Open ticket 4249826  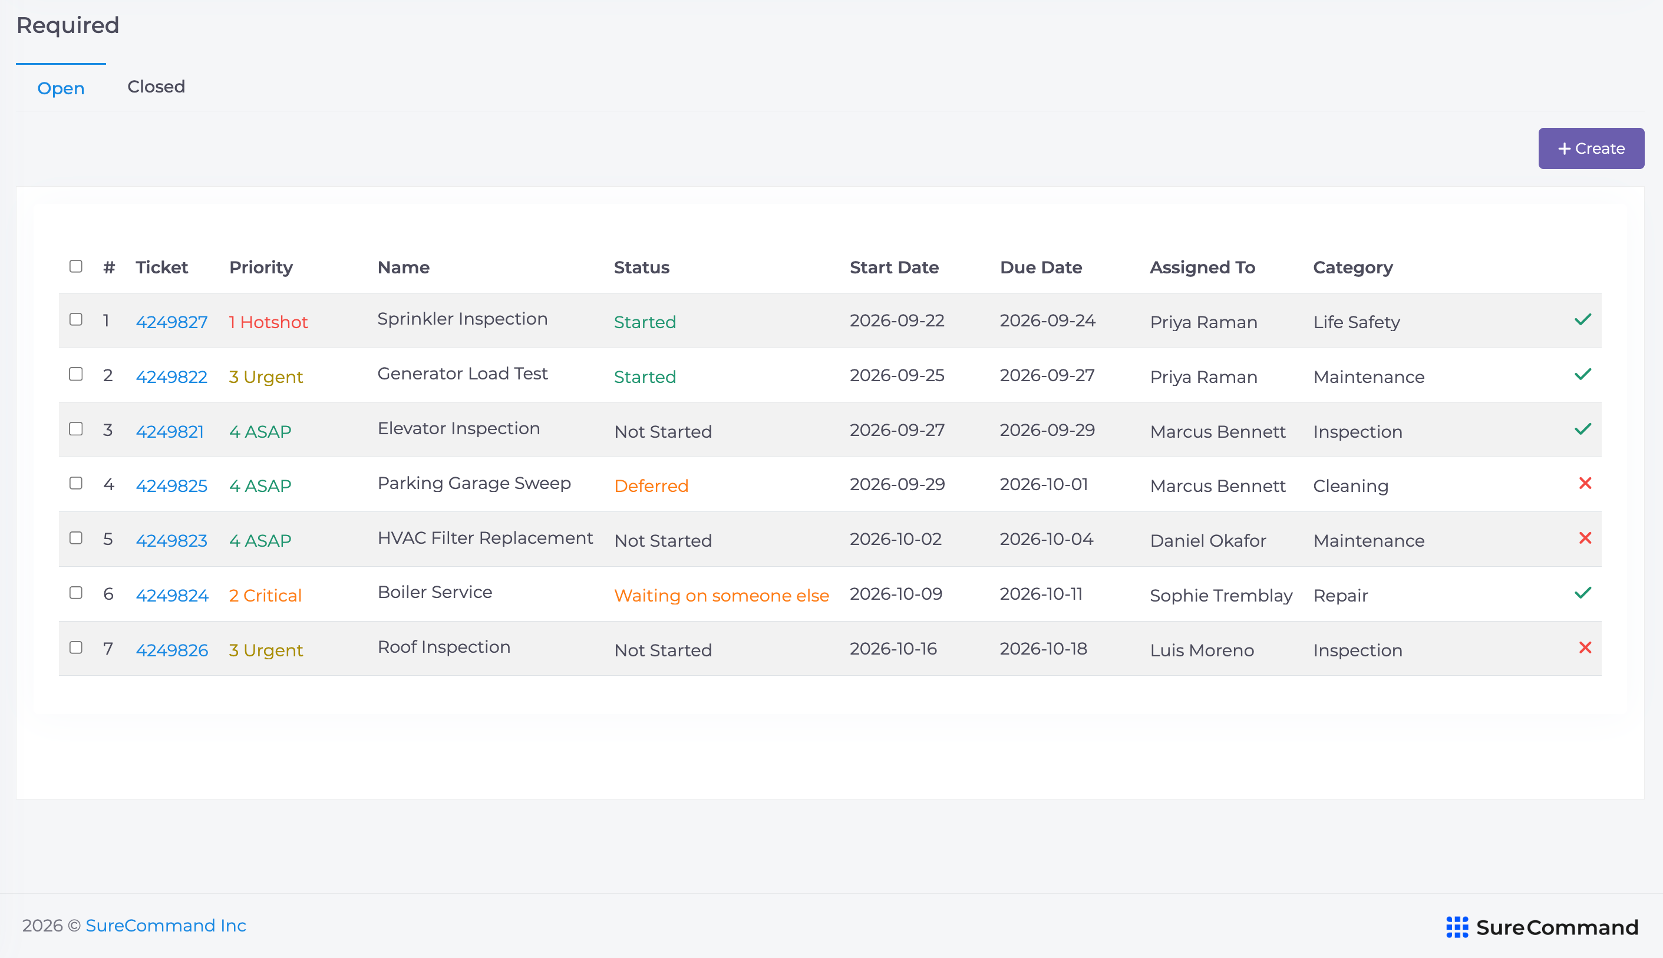click(171, 649)
